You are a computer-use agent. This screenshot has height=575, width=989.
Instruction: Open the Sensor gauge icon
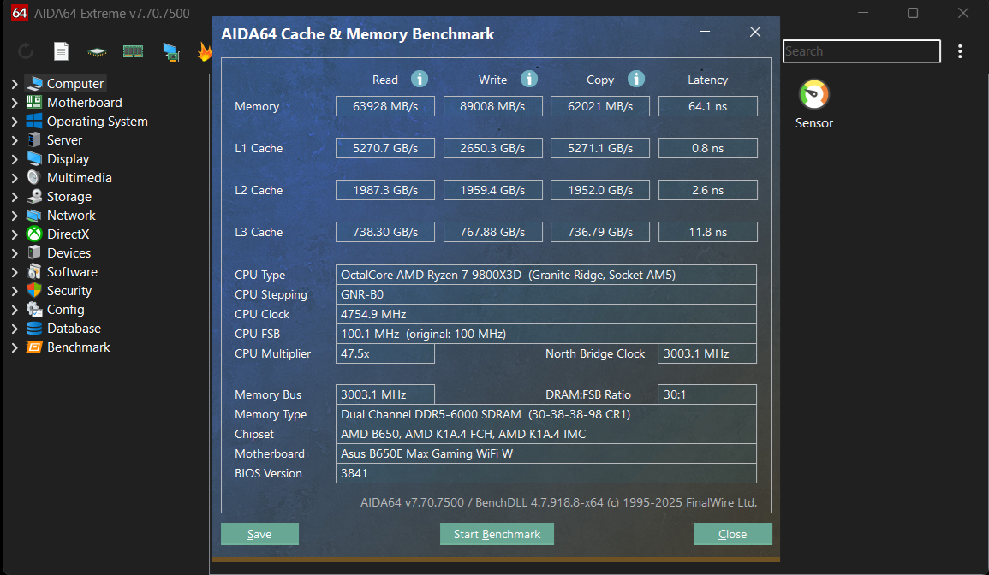(813, 95)
